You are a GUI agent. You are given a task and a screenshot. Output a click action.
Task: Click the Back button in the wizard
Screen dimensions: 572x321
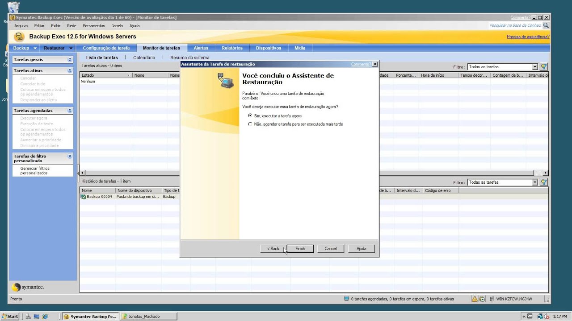[273, 248]
